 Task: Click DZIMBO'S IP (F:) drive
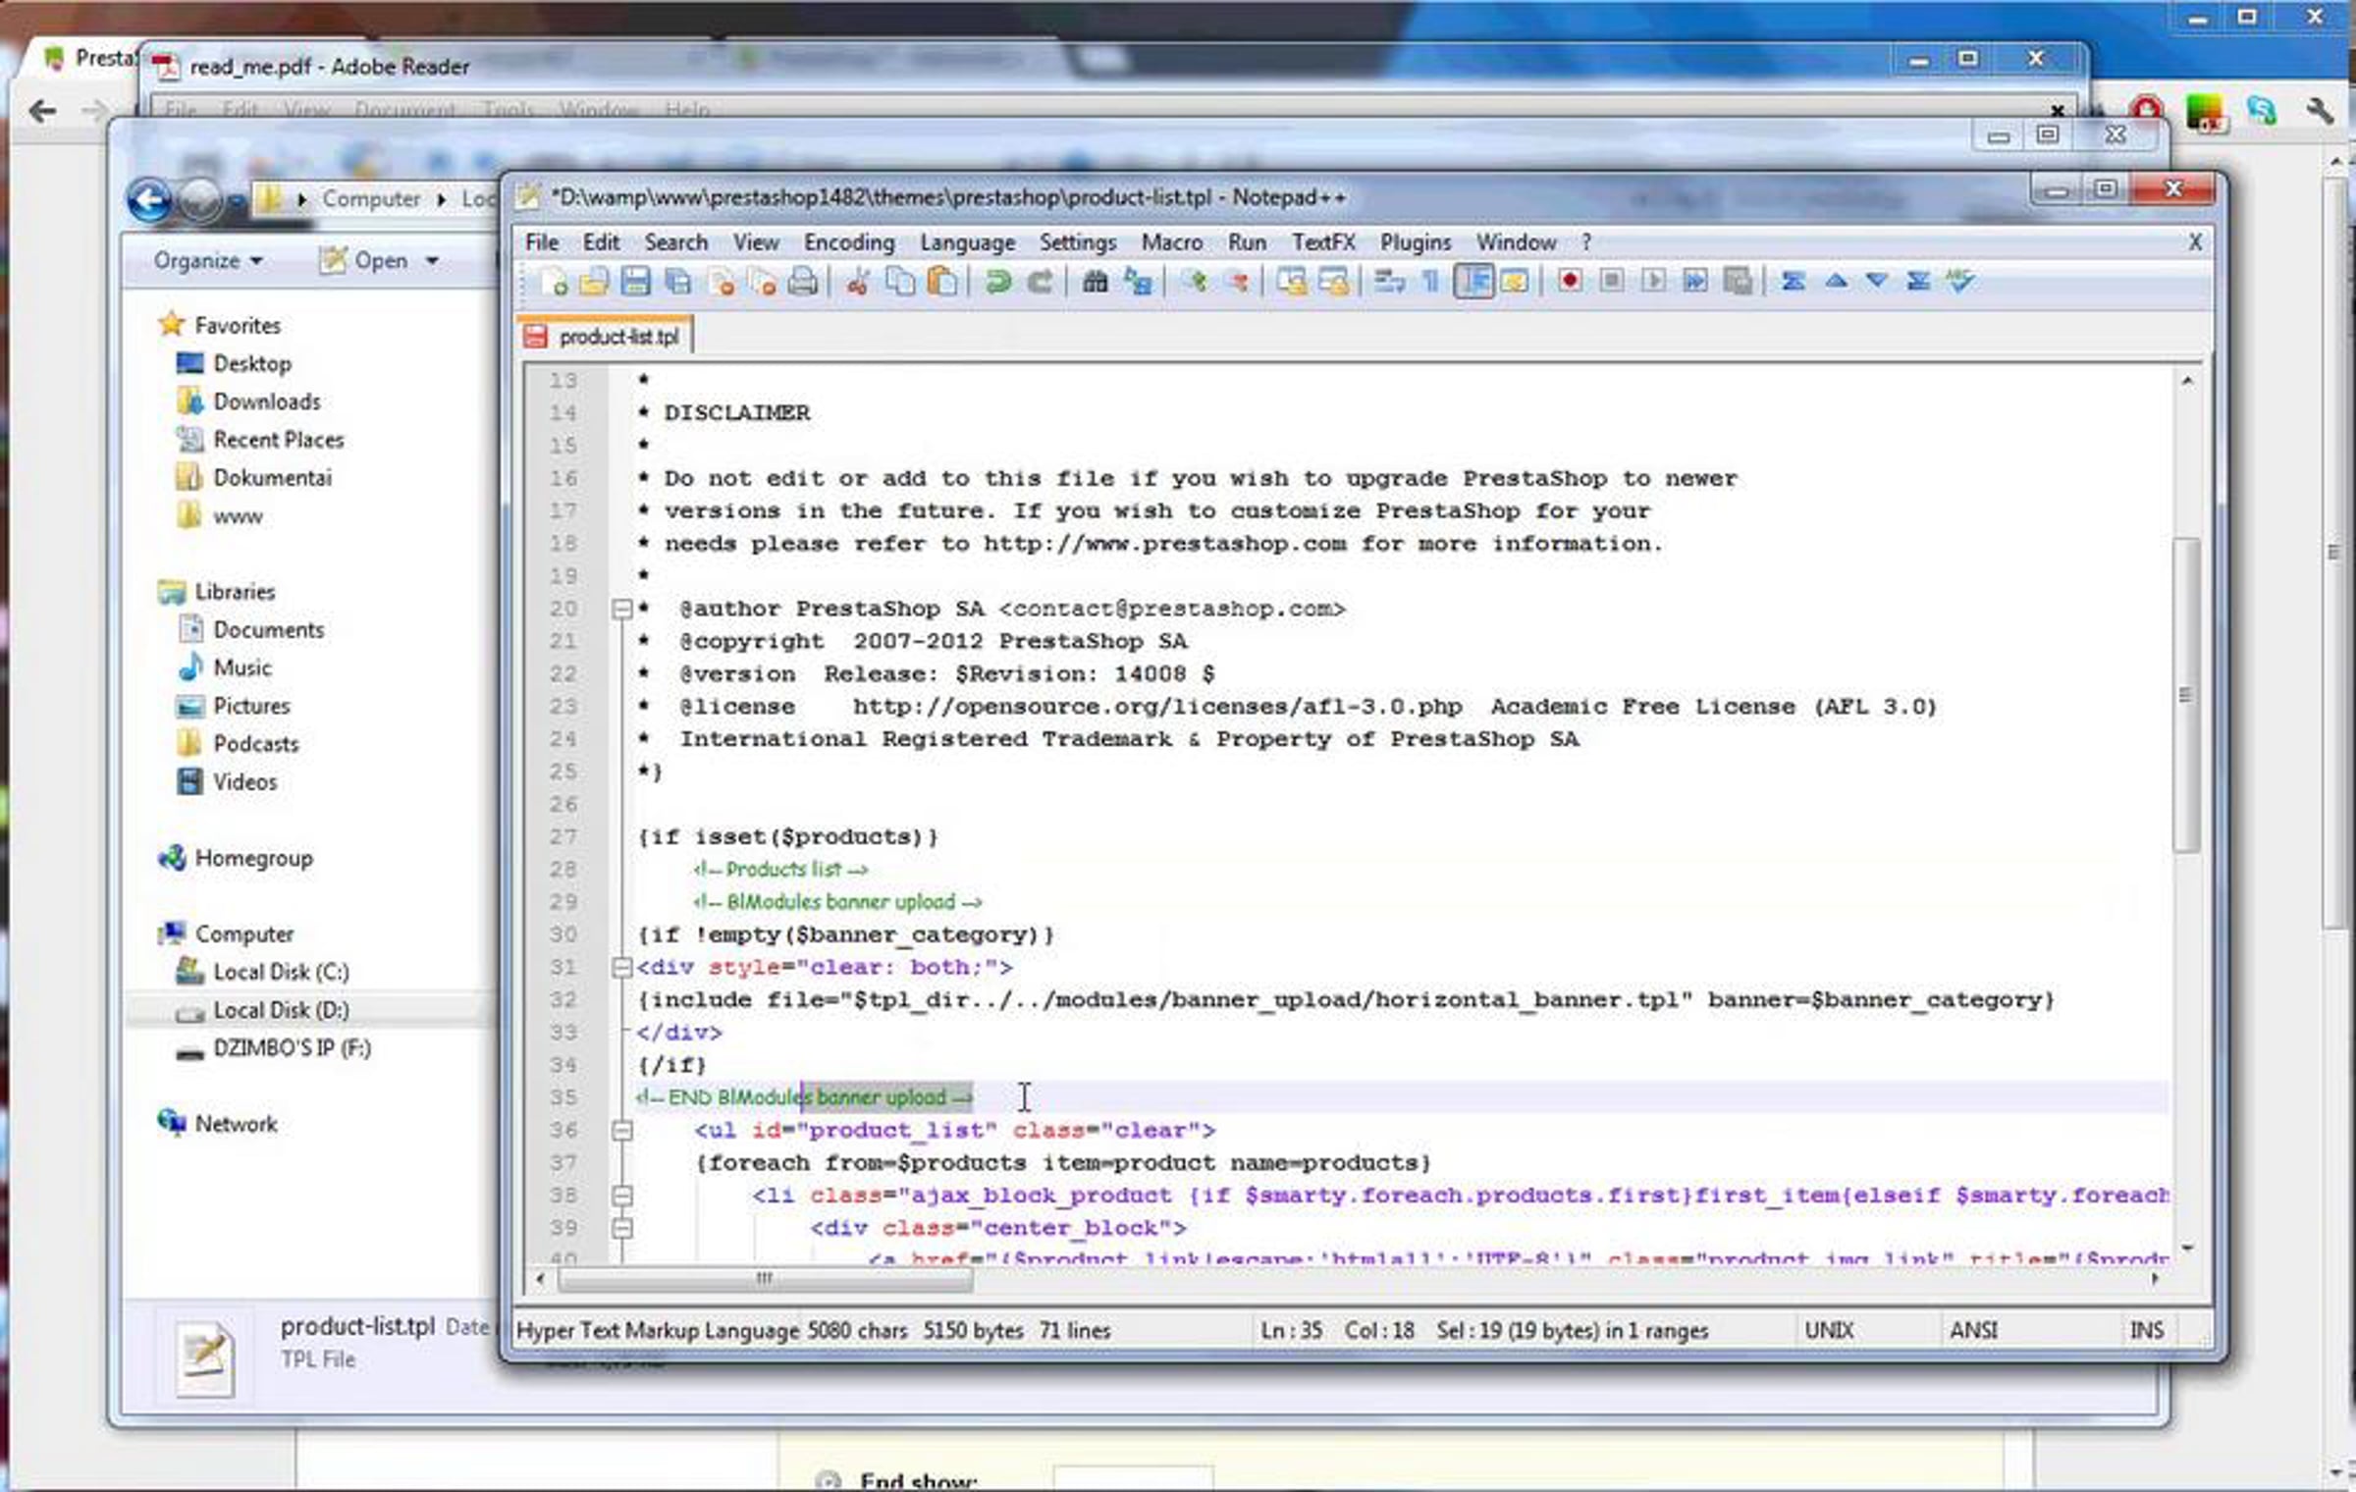pyautogui.click(x=292, y=1048)
